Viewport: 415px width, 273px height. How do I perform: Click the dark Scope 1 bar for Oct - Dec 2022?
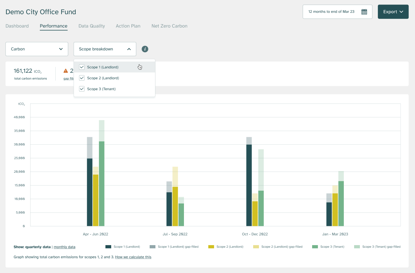click(x=249, y=185)
